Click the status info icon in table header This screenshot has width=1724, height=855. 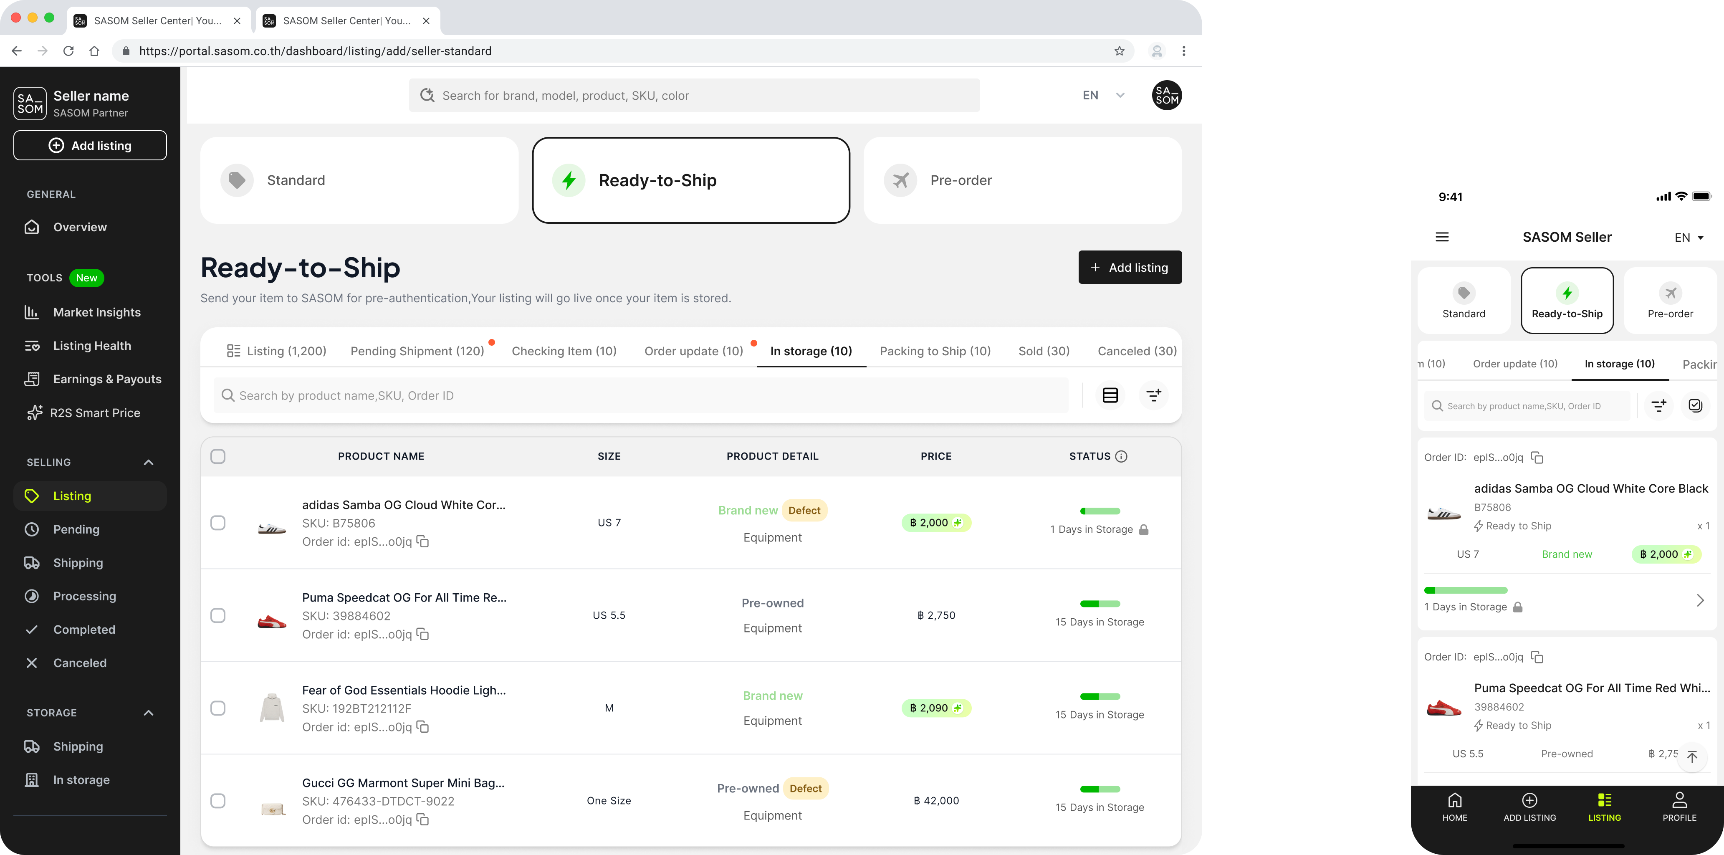1122,456
